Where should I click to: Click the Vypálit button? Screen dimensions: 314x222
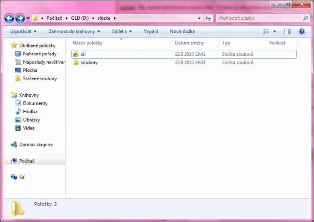(151, 31)
